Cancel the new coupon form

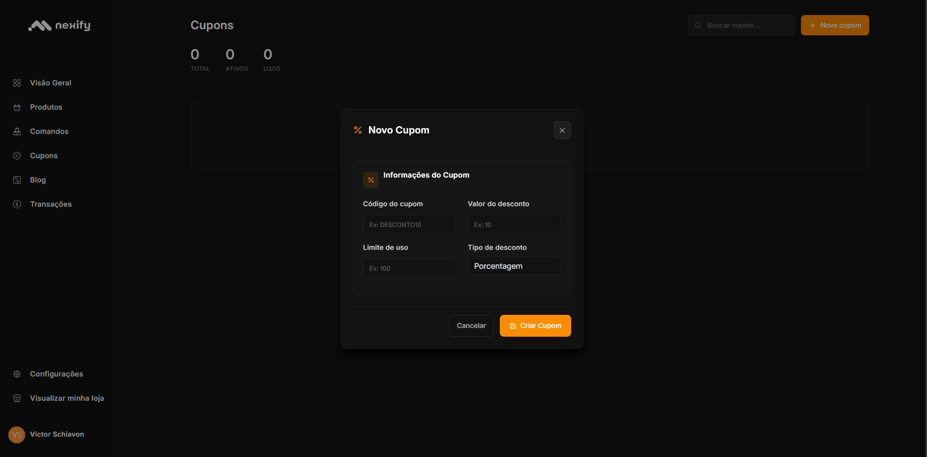tap(471, 326)
